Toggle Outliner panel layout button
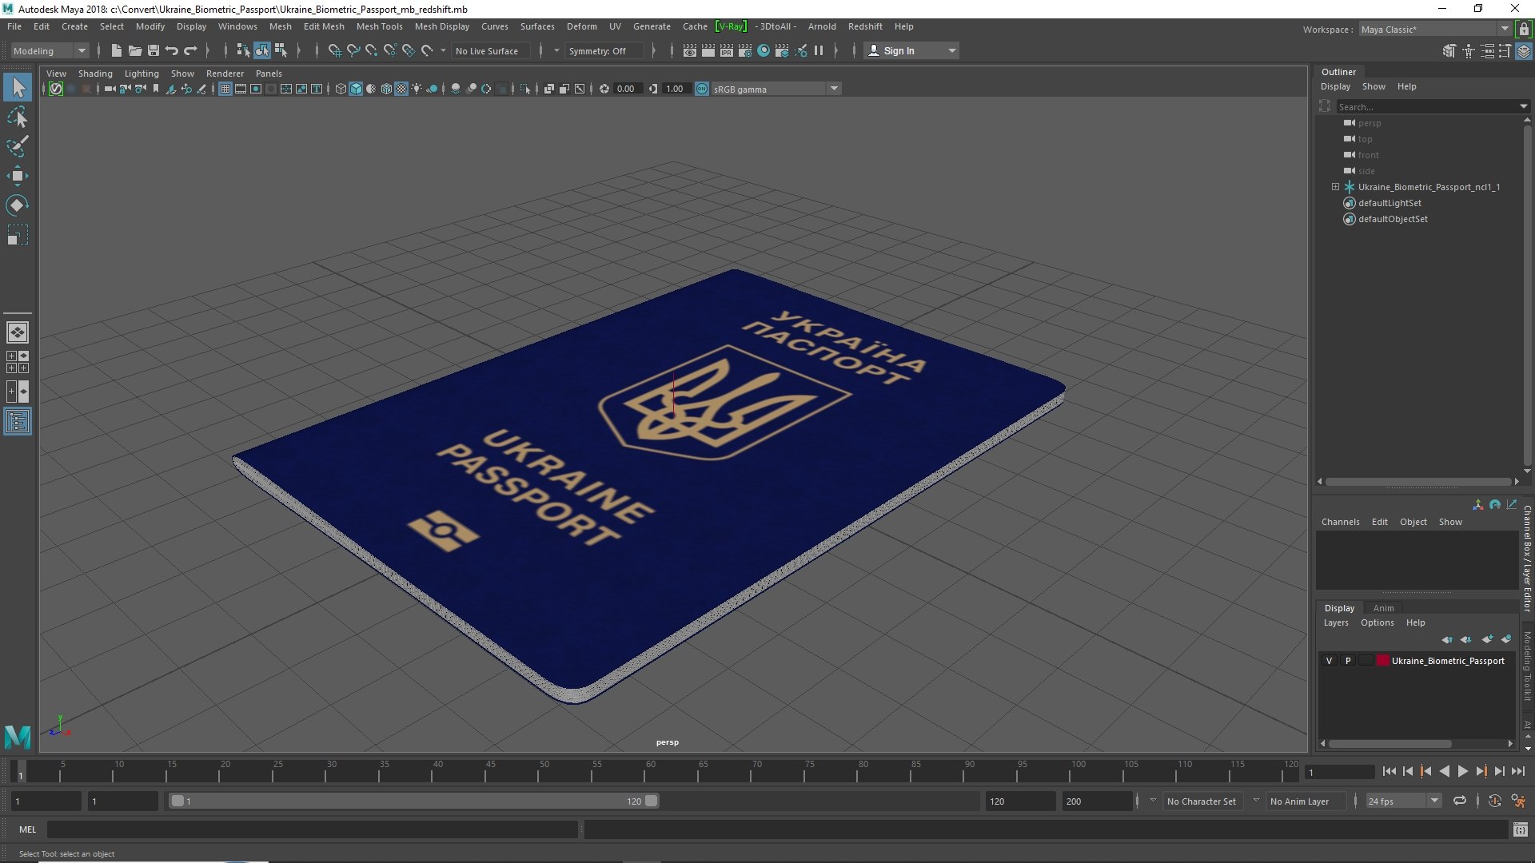This screenshot has height=863, width=1535. 18,421
